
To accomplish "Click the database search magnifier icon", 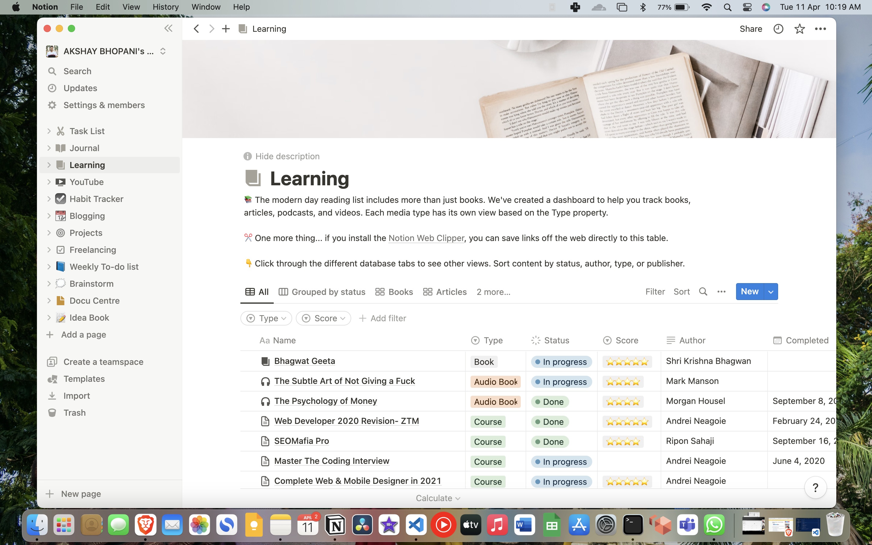I will [703, 292].
